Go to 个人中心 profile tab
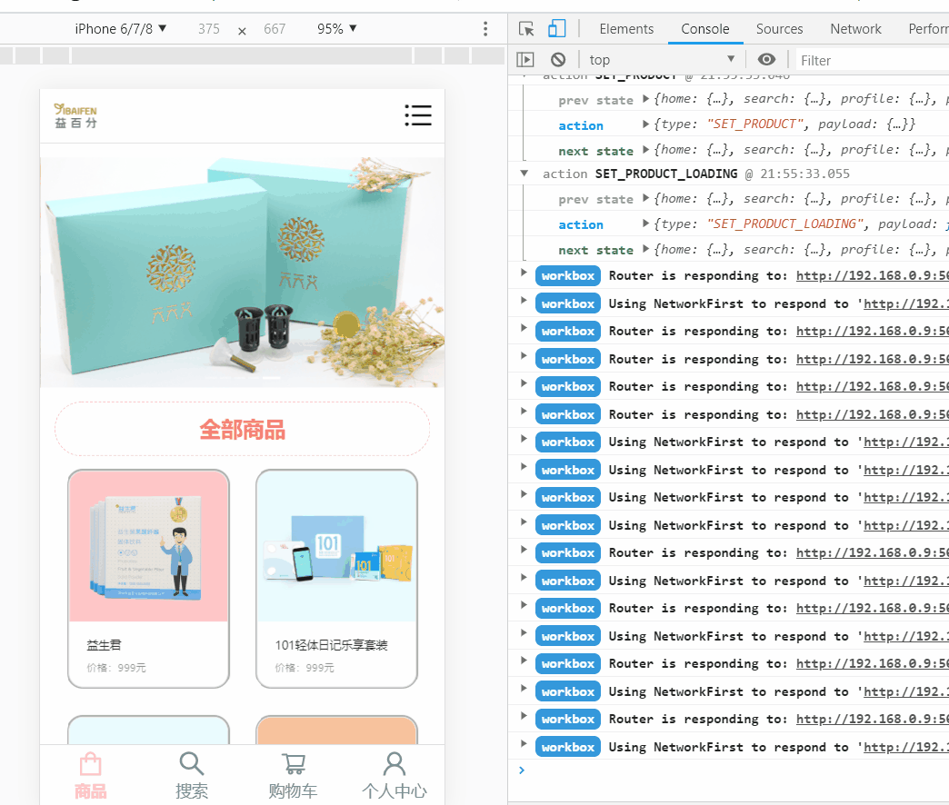The width and height of the screenshot is (949, 805). pos(394,775)
